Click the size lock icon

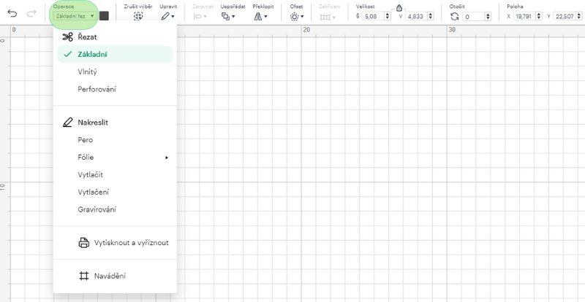click(x=399, y=7)
